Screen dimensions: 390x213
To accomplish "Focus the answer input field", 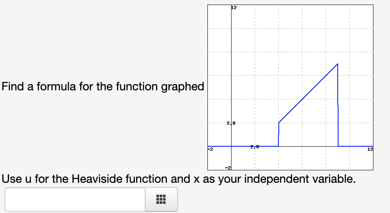I will click(x=75, y=199).
